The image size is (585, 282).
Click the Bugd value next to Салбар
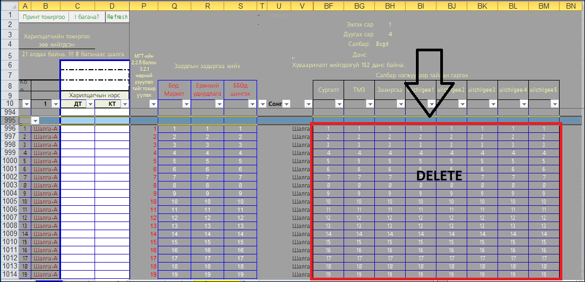(381, 44)
